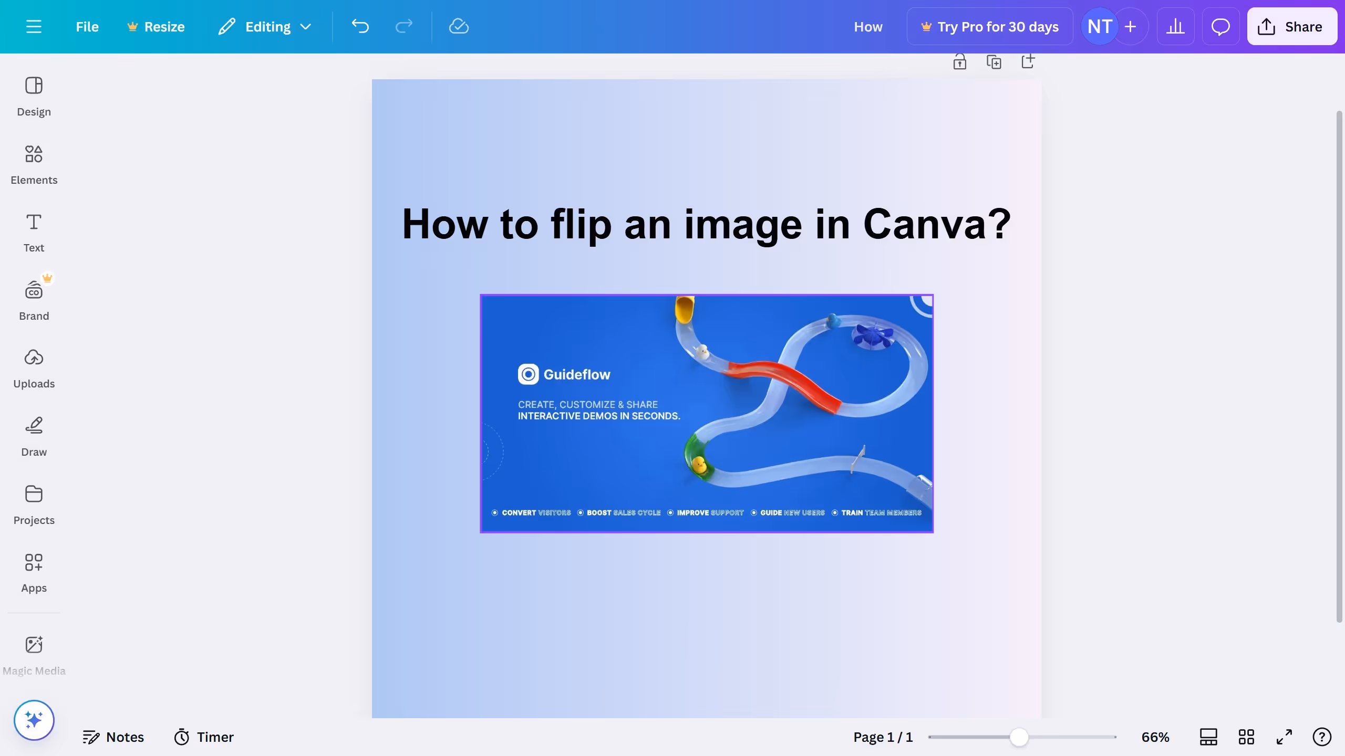This screenshot has height=756, width=1345.
Task: Open the Resize menu
Action: [156, 26]
